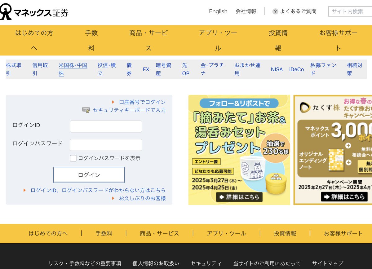Toggle the ログインパスワードを表示 checkbox
Image resolution: width=372 pixels, height=269 pixels.
click(73, 158)
